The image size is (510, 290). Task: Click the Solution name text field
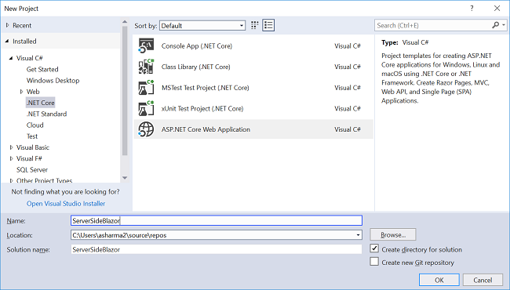click(x=217, y=249)
